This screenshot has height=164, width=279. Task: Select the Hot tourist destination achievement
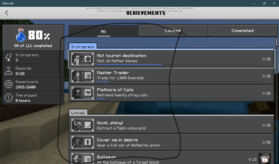click(171, 59)
